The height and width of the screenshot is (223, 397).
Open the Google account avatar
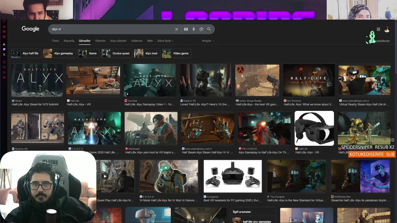coord(387,29)
